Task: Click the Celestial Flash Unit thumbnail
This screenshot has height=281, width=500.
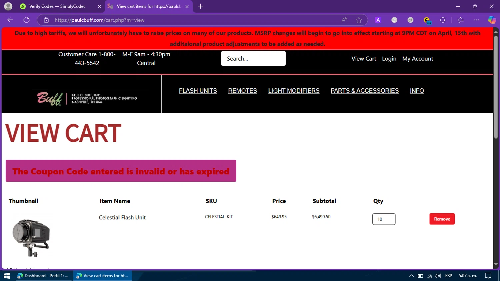Action: 31,238
